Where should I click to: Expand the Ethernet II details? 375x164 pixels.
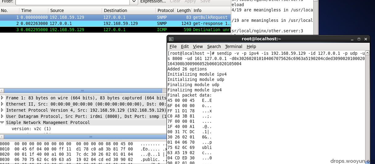(3, 104)
